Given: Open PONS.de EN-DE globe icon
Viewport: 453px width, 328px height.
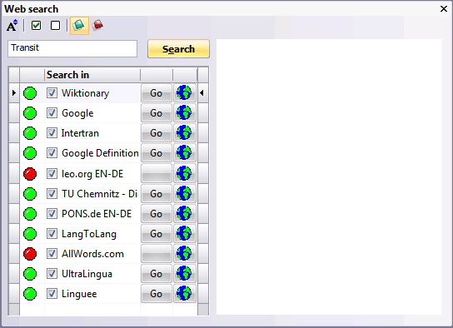Looking at the screenshot, I should coord(184,214).
